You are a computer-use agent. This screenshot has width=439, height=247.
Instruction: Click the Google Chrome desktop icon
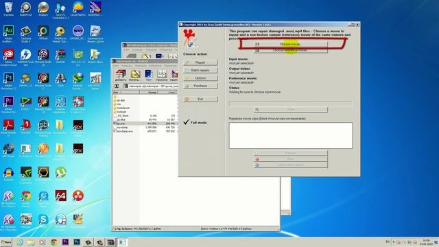[26, 198]
